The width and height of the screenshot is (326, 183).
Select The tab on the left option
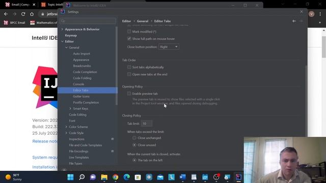click(x=134, y=160)
